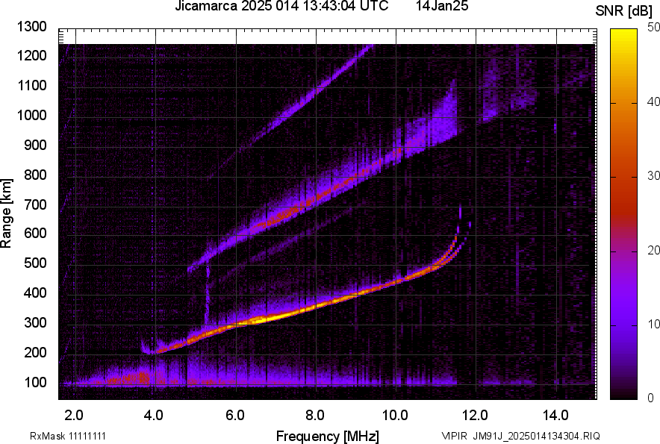Click the colorbar tick label '0'
660x444 pixels.
tap(651, 398)
